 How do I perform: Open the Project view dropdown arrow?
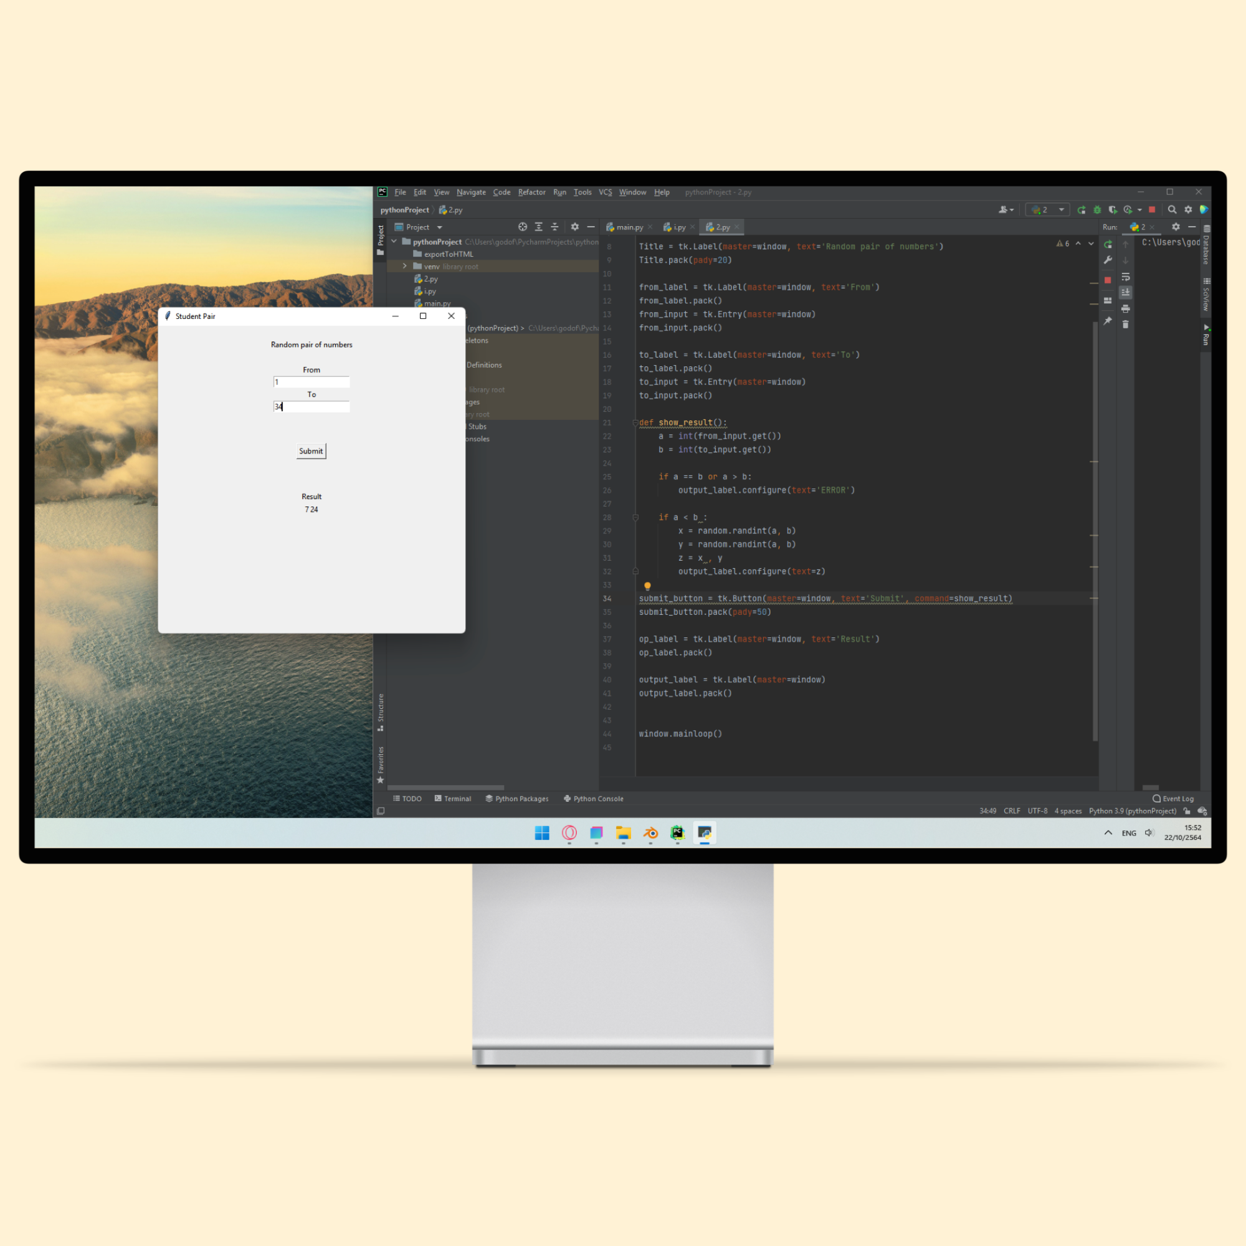[440, 227]
